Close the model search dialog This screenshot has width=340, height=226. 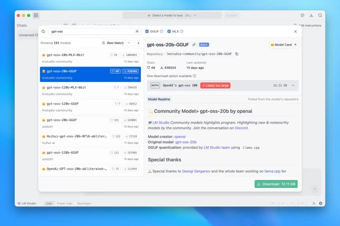(295, 32)
